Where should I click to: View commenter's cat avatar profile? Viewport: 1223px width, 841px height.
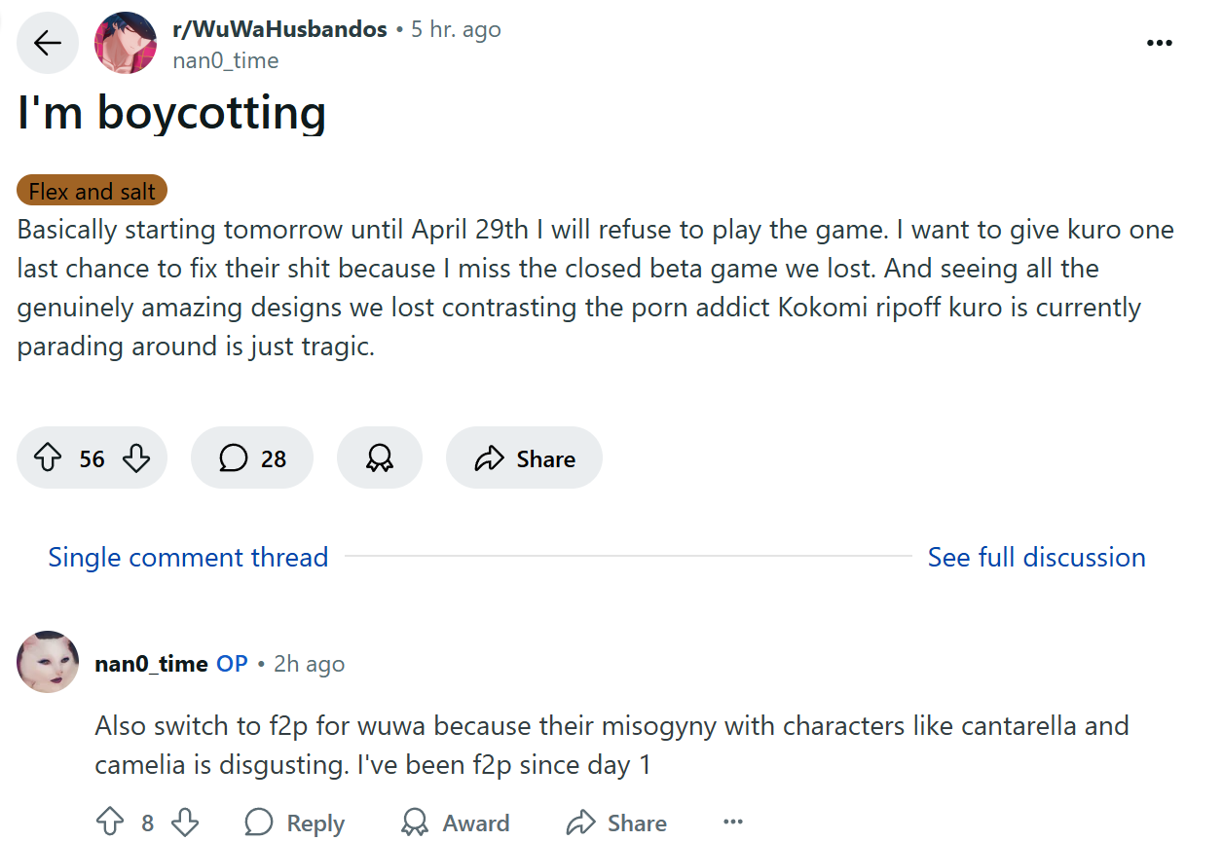click(48, 662)
